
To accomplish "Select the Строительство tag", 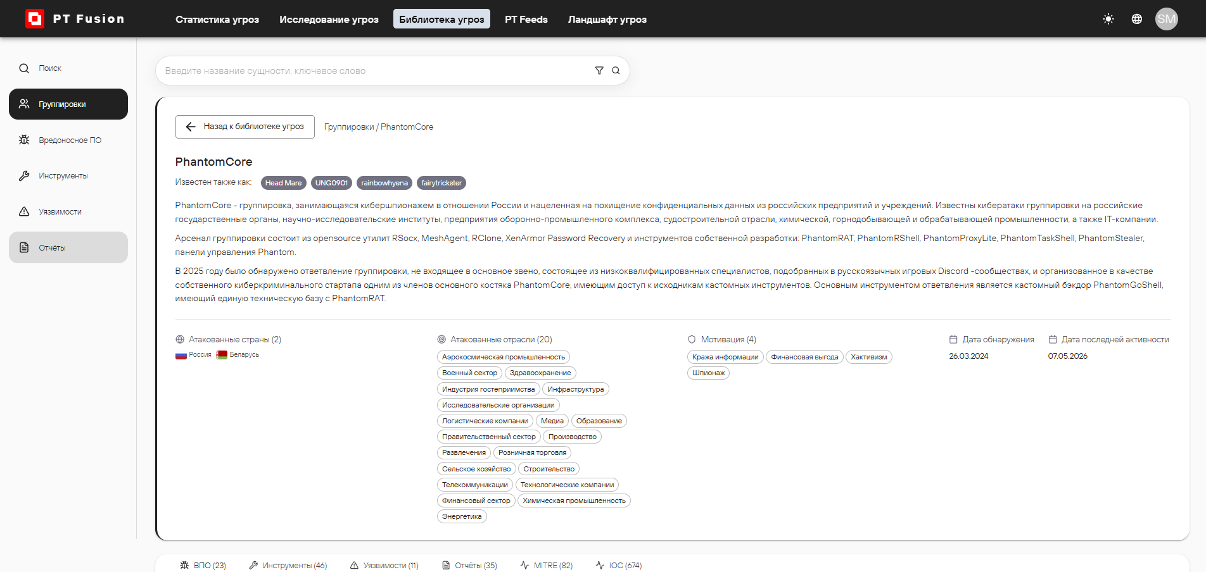I will pyautogui.click(x=549, y=469).
